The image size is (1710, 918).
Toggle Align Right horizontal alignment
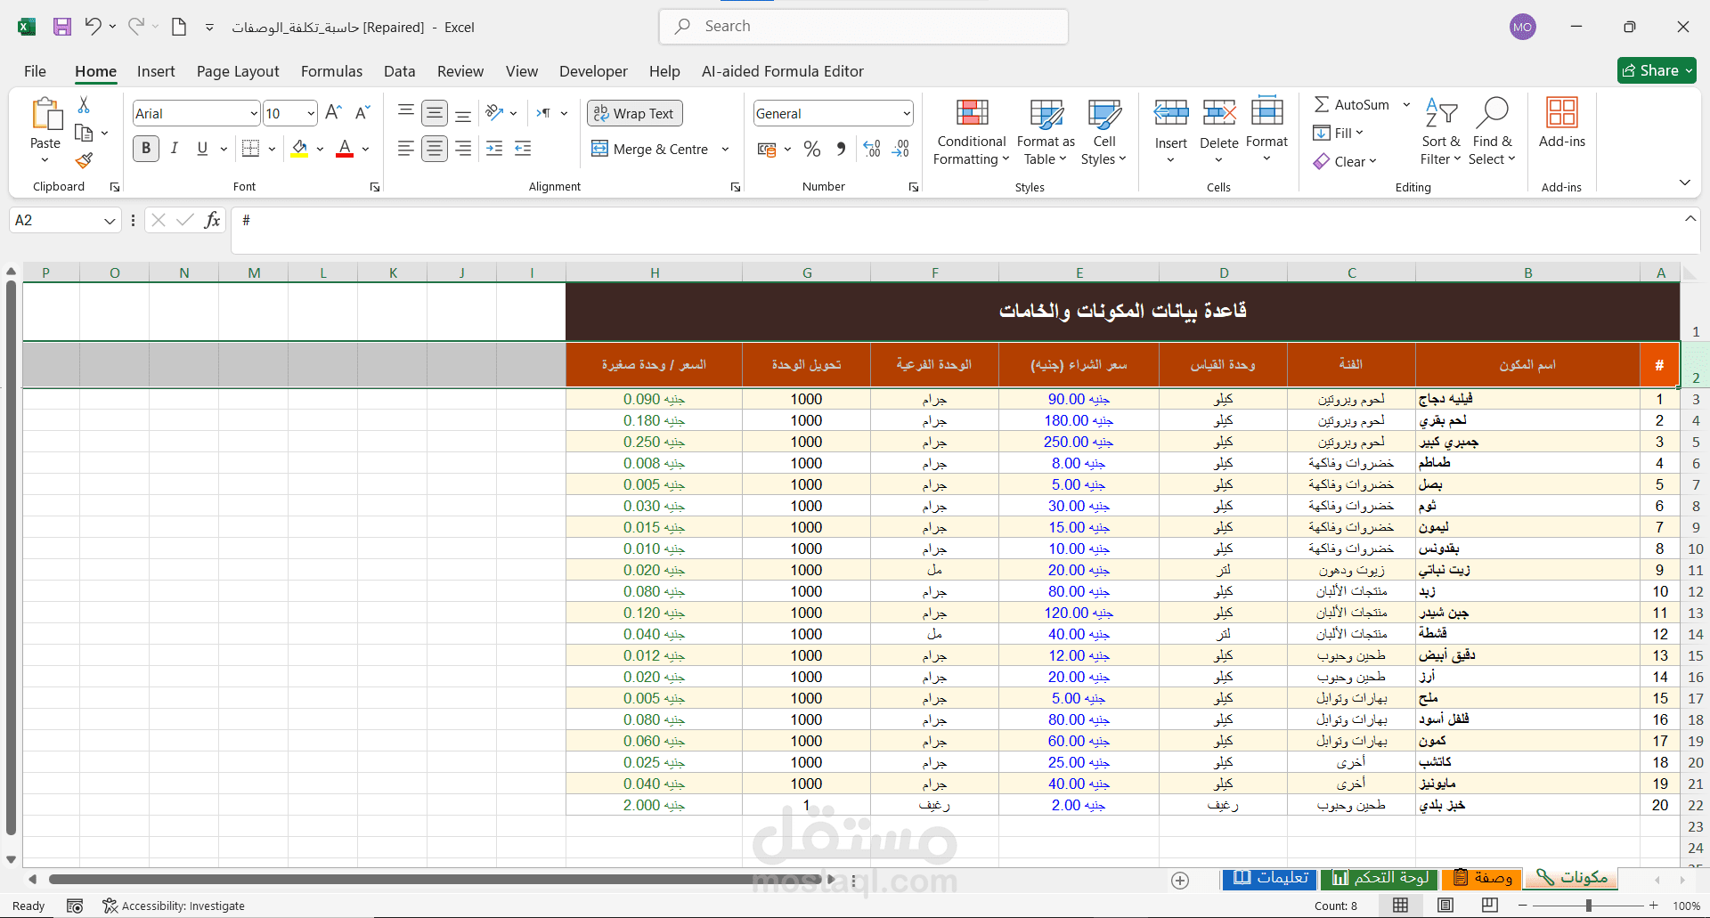pyautogui.click(x=463, y=149)
